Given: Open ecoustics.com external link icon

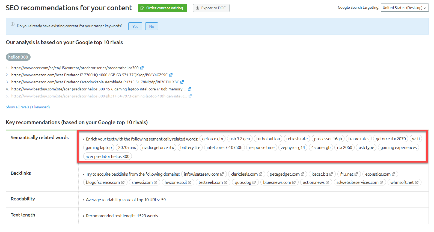Looking at the screenshot, I should point(393,174).
